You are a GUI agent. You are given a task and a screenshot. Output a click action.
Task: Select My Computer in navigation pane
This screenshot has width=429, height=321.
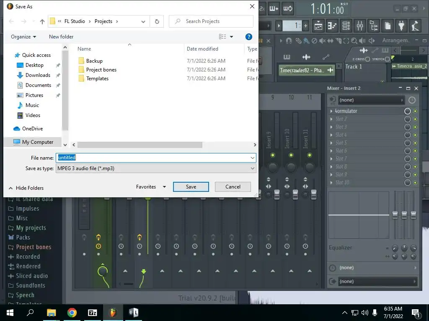point(33,142)
